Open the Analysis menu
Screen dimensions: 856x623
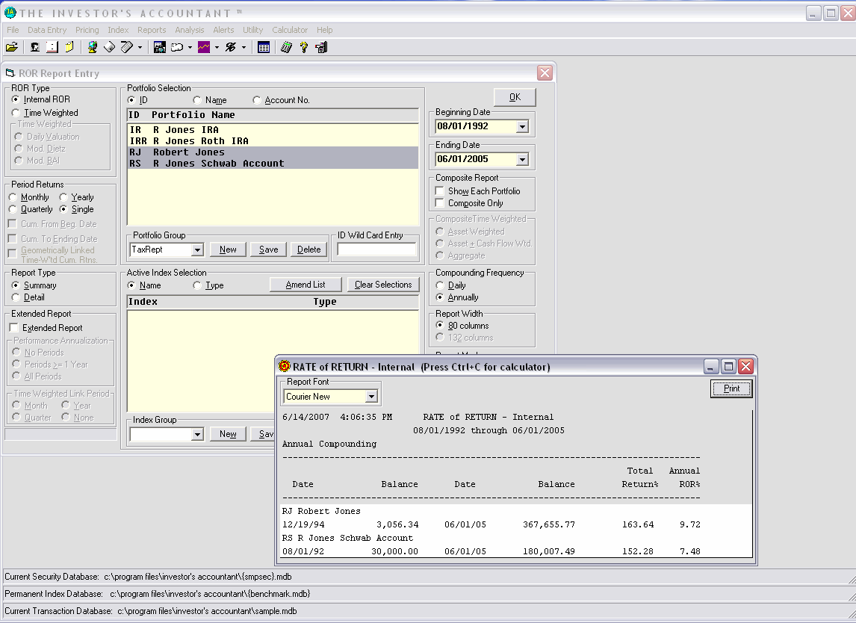pos(190,30)
